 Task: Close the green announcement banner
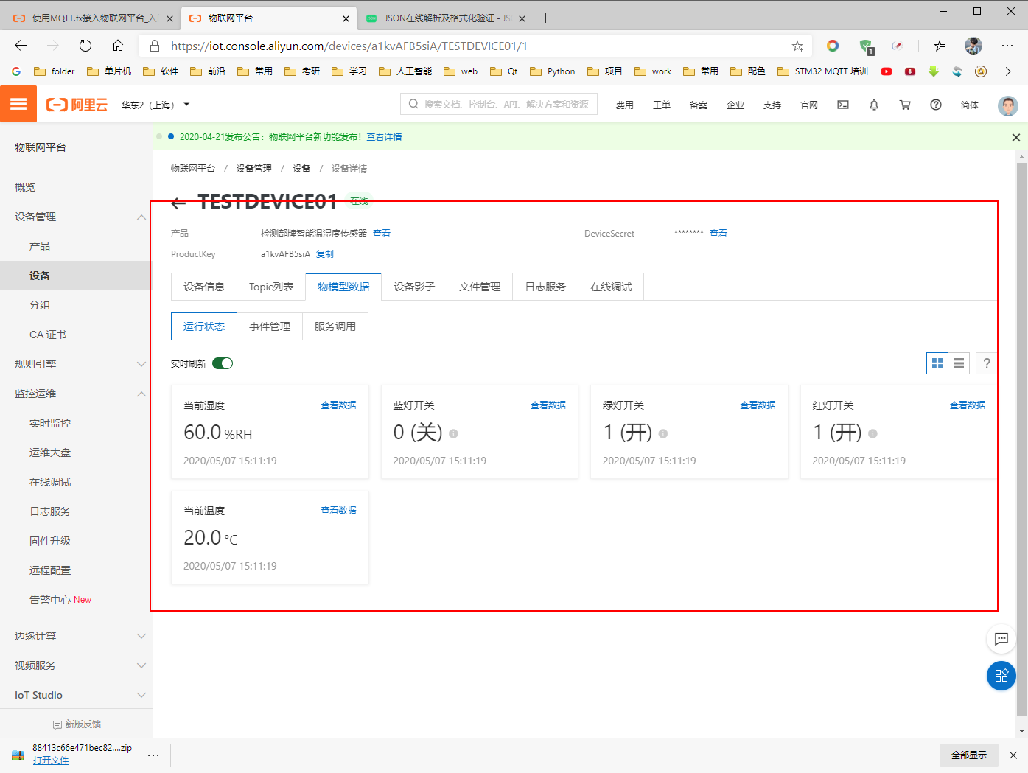1016,137
